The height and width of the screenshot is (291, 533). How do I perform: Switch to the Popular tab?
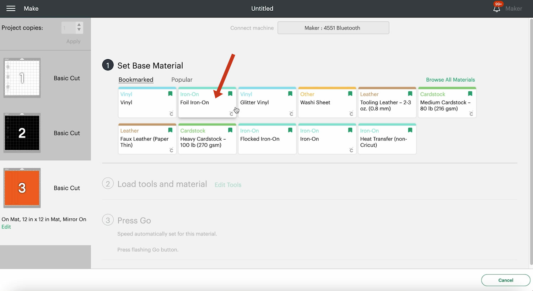pos(182,80)
